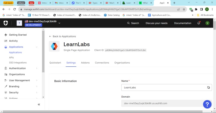216x113 pixels.
Task: Bookmark this page with the star
Action: pyautogui.click(x=184, y=9)
